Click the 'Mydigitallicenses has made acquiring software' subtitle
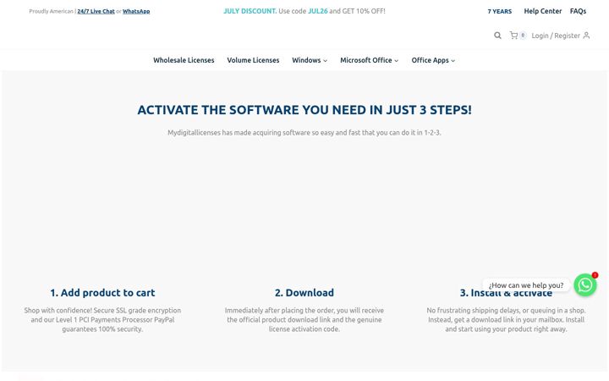Viewport: 609px width, 381px height. click(304, 133)
